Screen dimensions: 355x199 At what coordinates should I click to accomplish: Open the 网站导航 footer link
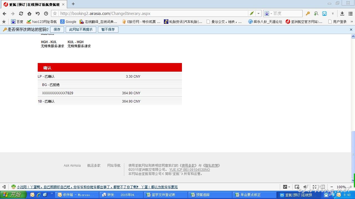point(114,166)
